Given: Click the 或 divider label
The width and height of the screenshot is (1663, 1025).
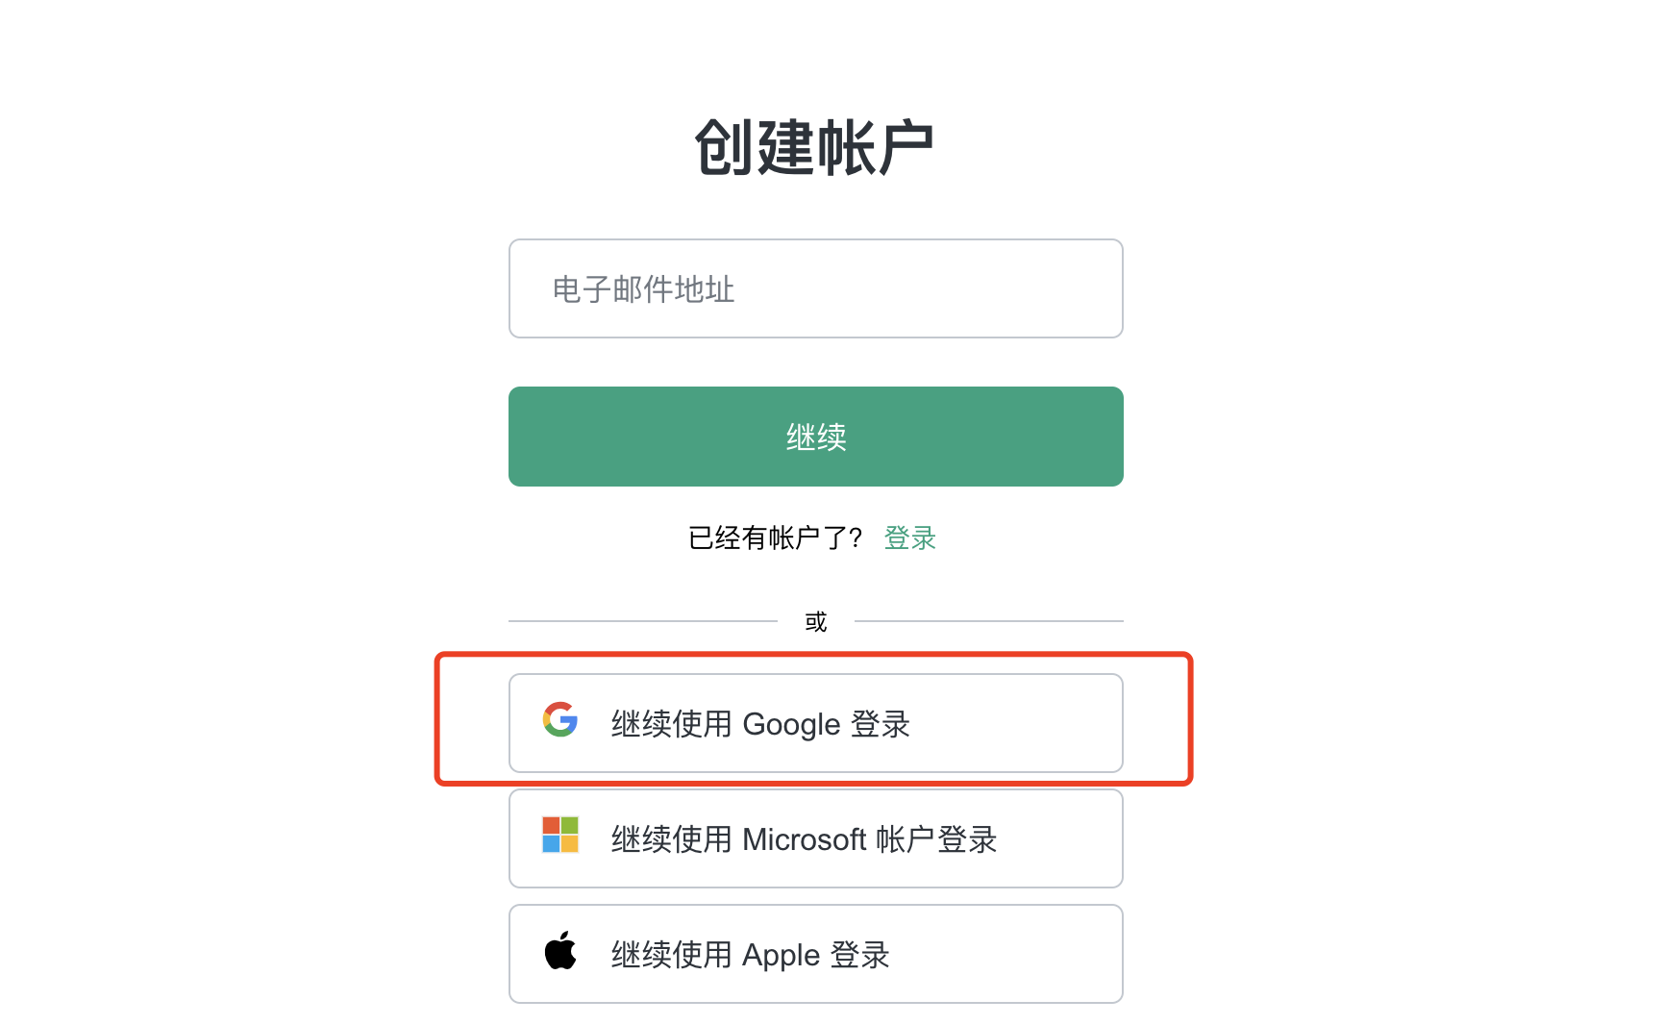Looking at the screenshot, I should (815, 622).
